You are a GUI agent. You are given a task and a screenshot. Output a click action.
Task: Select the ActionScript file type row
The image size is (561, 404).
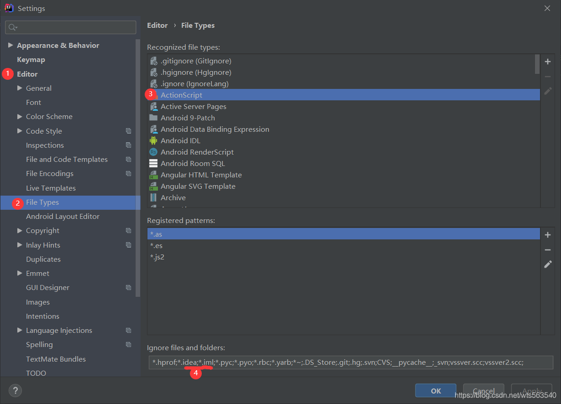344,95
